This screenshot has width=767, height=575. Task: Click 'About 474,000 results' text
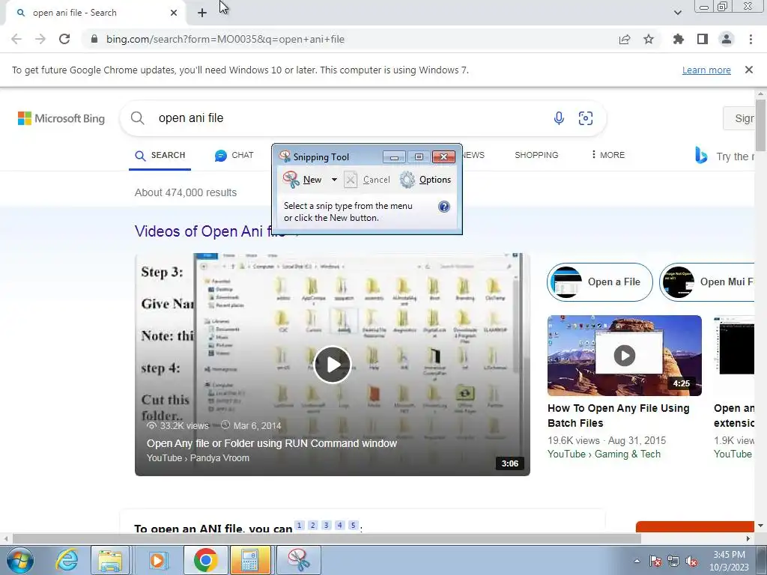point(186,192)
